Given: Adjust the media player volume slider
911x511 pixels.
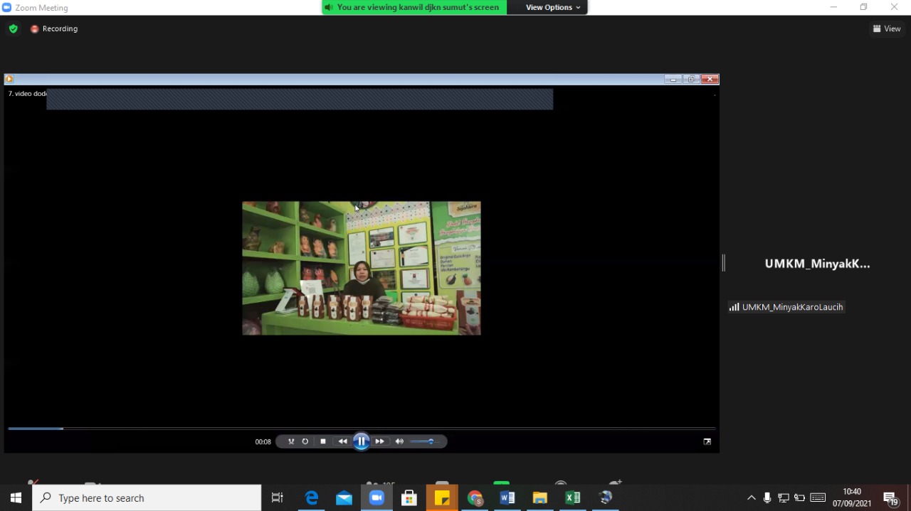Looking at the screenshot, I should 424,441.
